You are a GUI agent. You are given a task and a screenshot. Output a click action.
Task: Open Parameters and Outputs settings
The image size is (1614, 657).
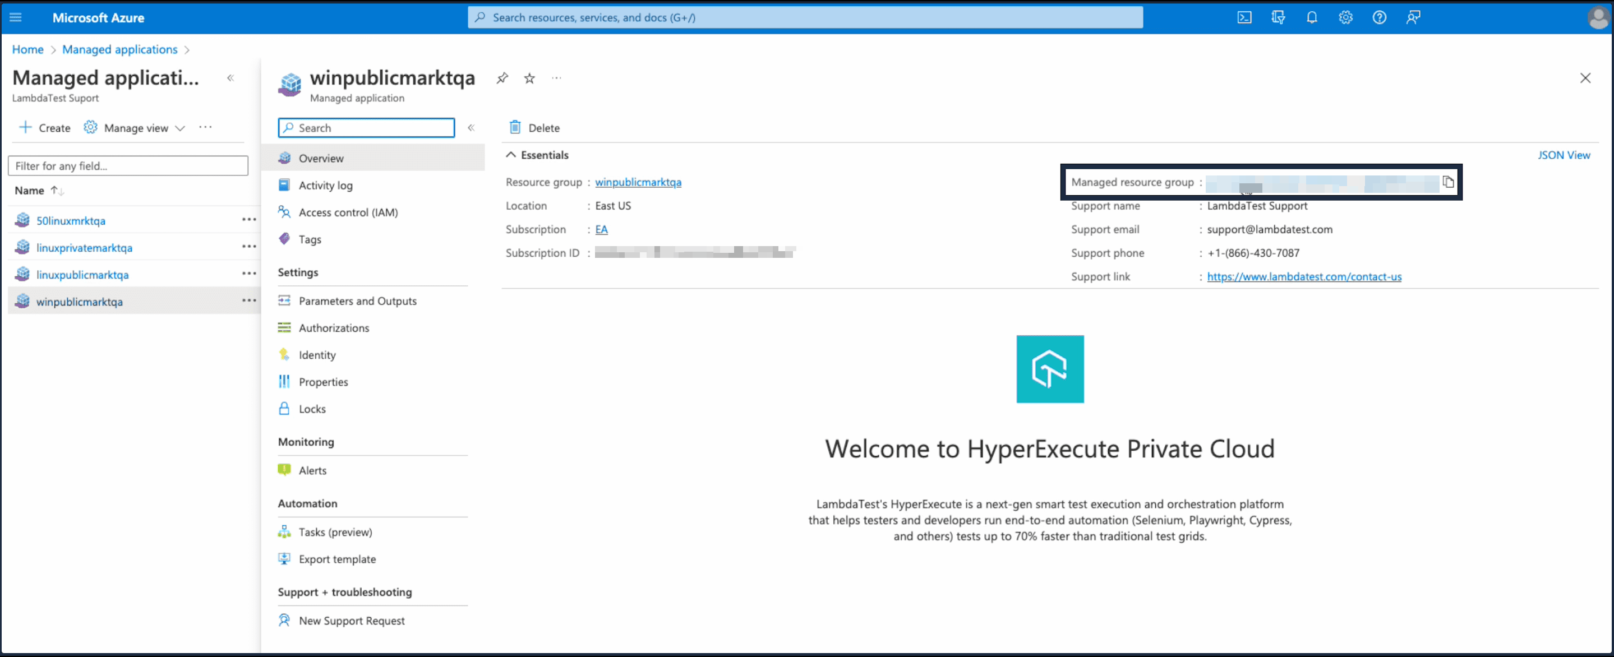click(x=357, y=300)
